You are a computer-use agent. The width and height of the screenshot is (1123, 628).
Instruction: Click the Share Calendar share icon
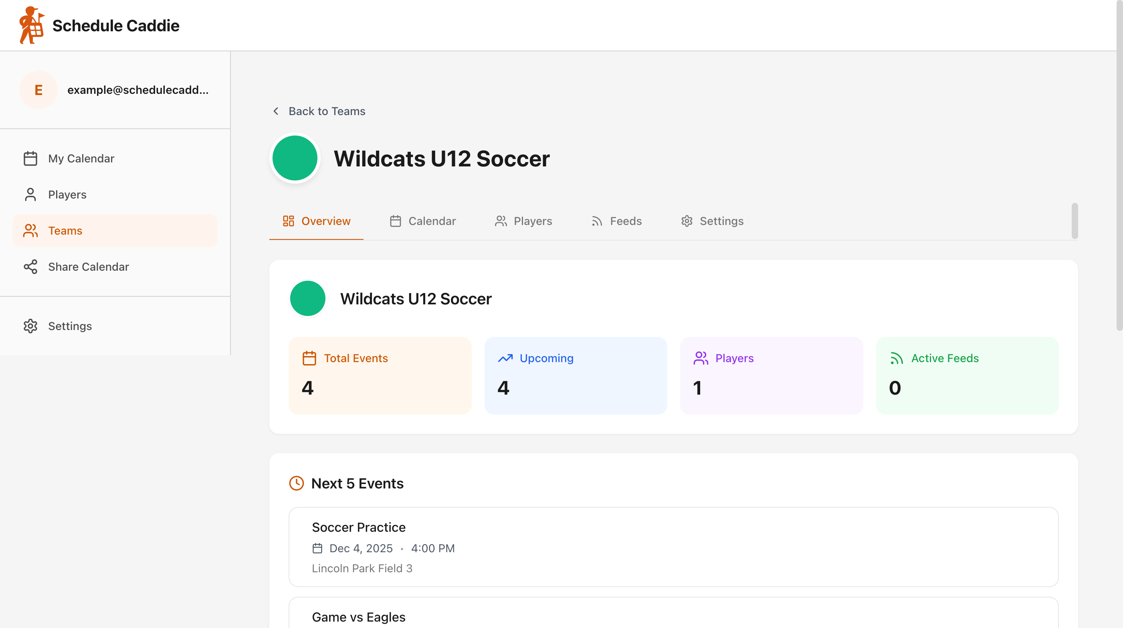click(x=30, y=266)
